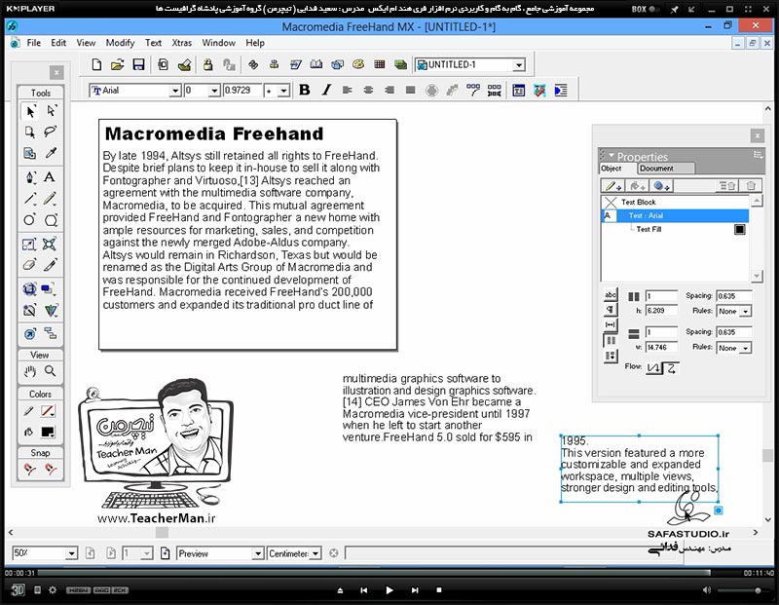The width and height of the screenshot is (779, 605).
Task: Collapse the Properties panel triangle
Action: (x=612, y=155)
